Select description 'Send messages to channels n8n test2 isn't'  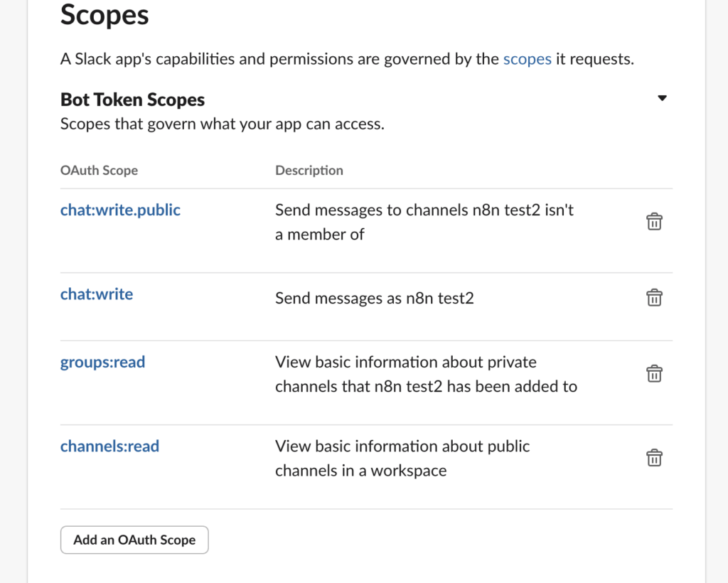[x=424, y=223]
